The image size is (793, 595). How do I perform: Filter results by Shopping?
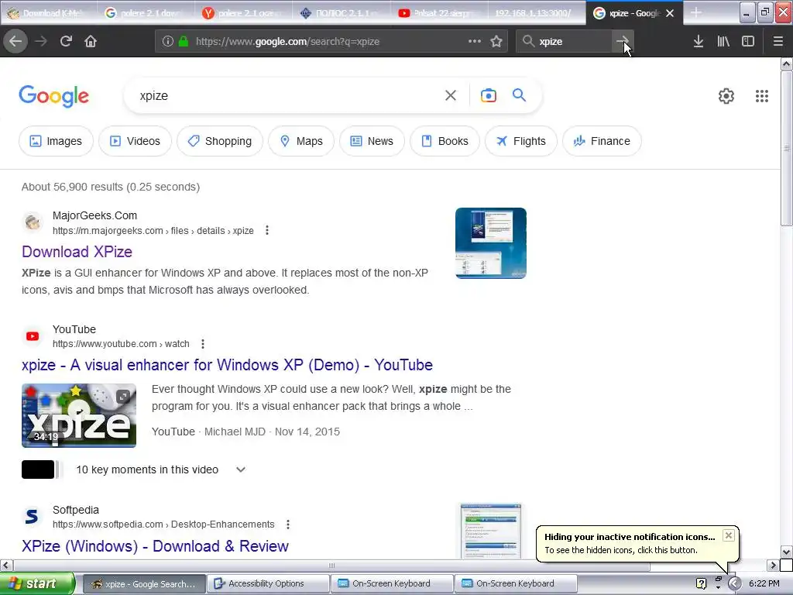pyautogui.click(x=220, y=141)
